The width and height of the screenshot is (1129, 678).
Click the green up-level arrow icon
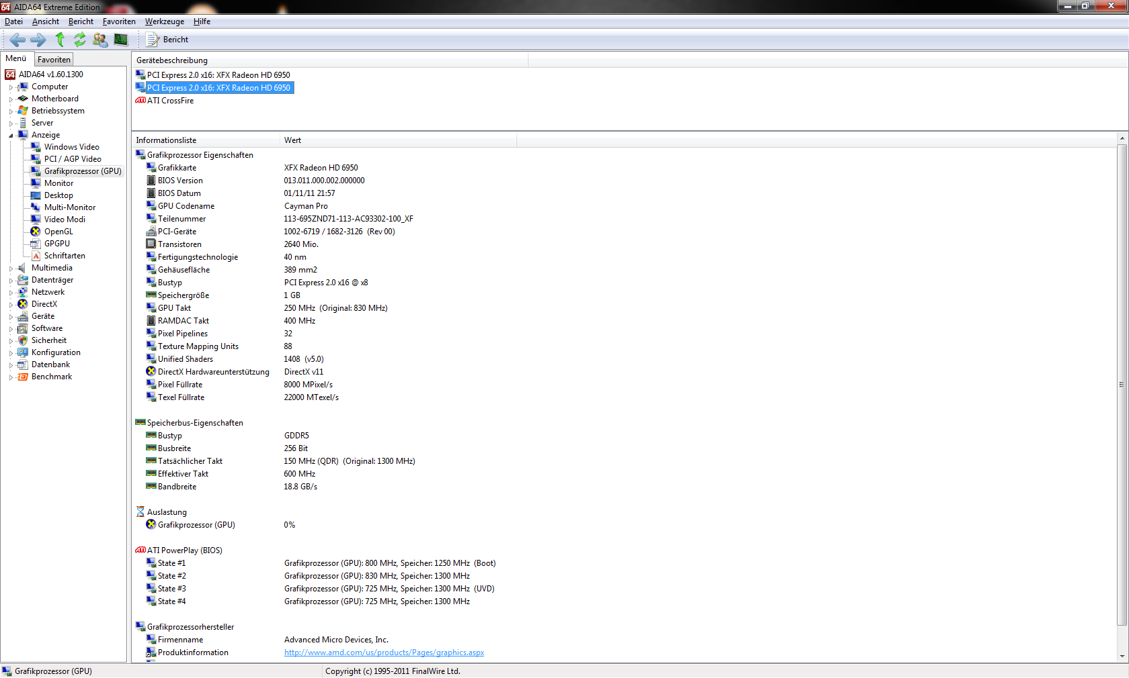(60, 40)
